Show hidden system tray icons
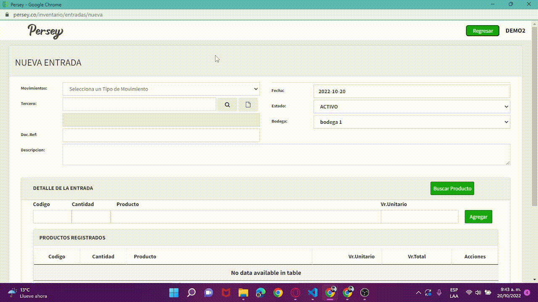The image size is (538, 302). pyautogui.click(x=418, y=292)
